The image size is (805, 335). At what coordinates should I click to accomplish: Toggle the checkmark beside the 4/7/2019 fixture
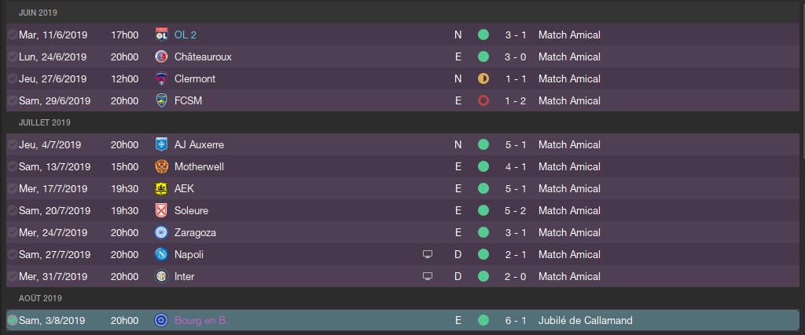tap(13, 145)
